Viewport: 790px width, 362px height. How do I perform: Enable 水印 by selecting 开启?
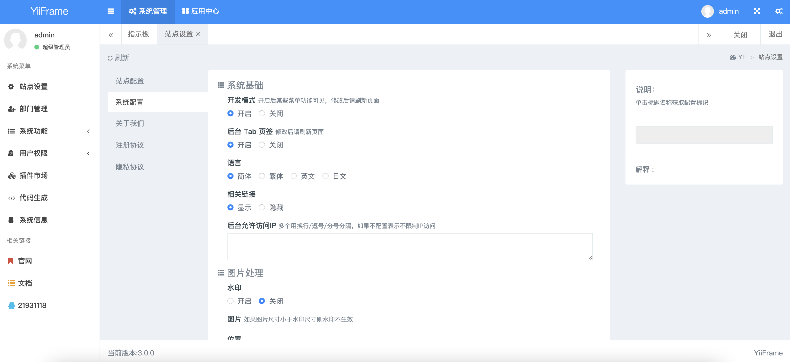point(230,301)
